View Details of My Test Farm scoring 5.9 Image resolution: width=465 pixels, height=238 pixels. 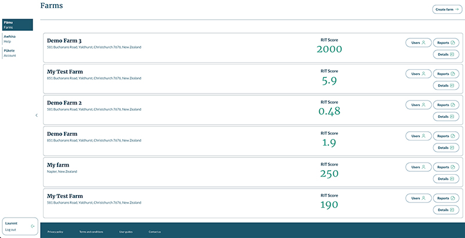(x=446, y=85)
